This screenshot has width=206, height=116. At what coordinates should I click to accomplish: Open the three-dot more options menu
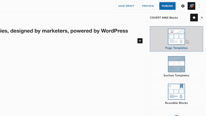point(199,6)
